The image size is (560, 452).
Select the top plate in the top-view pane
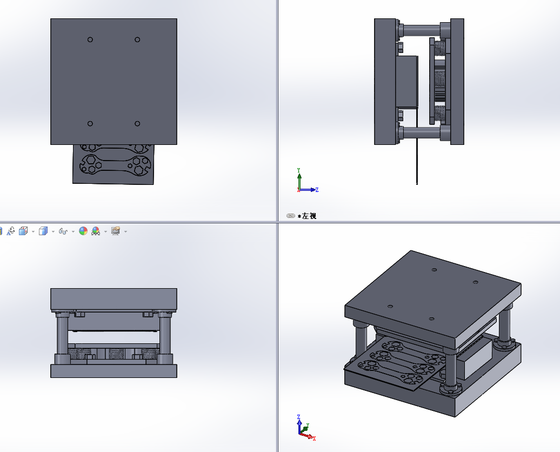(x=114, y=82)
